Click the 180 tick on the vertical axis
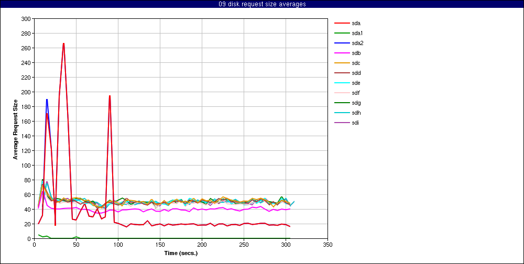 tap(26, 107)
